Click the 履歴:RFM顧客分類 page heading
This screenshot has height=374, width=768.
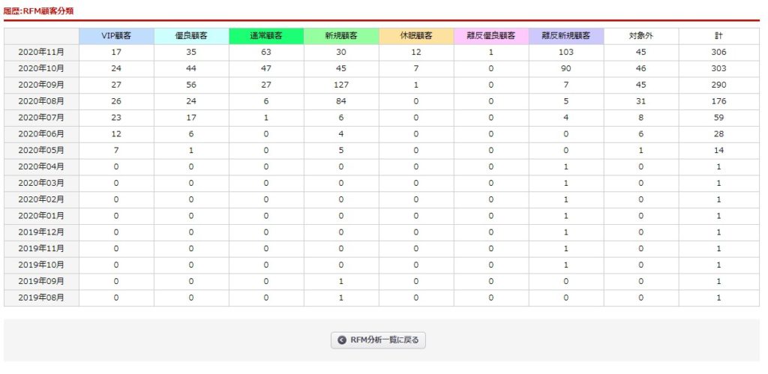(x=39, y=10)
